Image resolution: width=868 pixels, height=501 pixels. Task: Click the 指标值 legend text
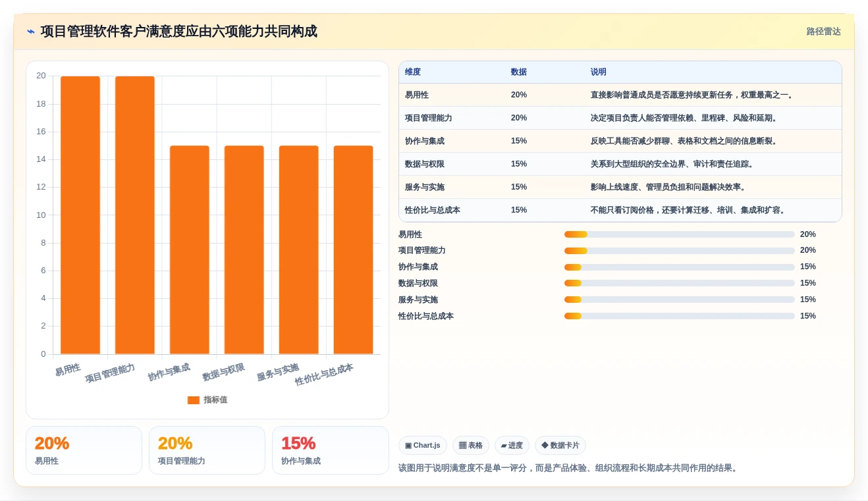click(215, 400)
